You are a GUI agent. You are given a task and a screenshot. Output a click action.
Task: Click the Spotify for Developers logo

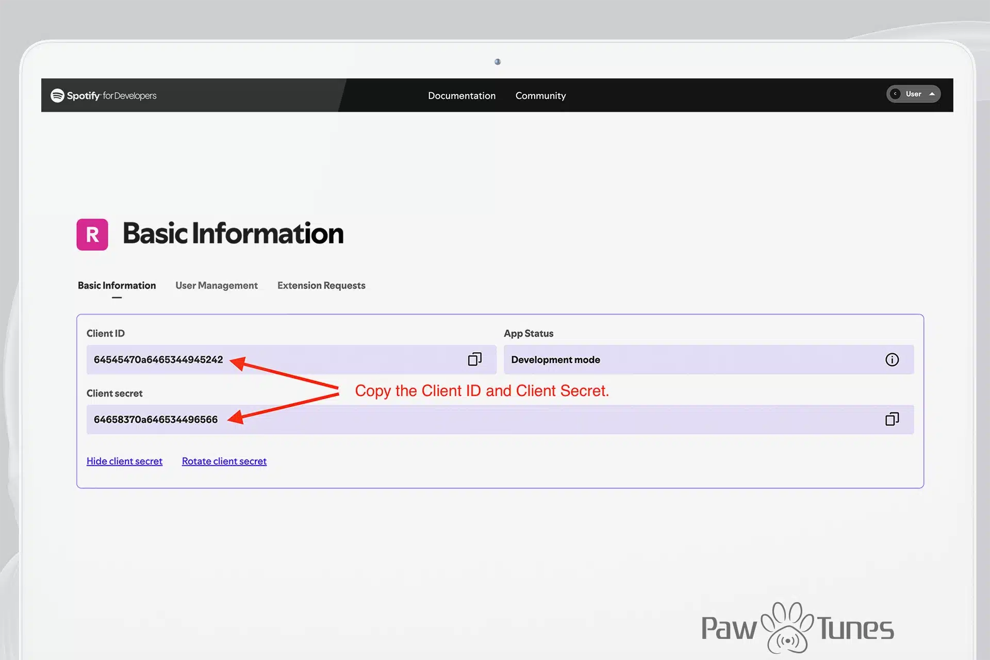[x=103, y=95]
